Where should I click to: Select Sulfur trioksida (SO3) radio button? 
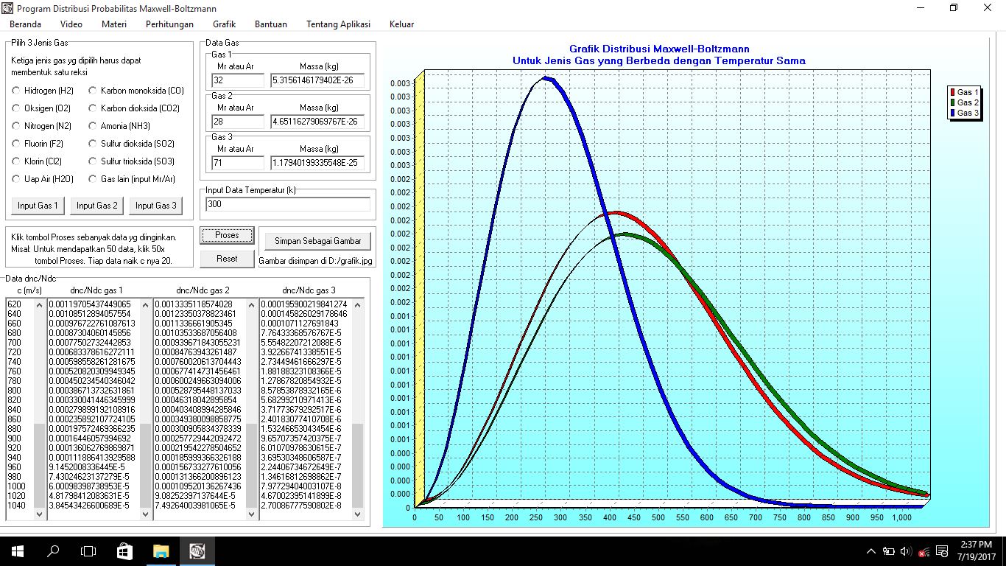click(x=93, y=161)
